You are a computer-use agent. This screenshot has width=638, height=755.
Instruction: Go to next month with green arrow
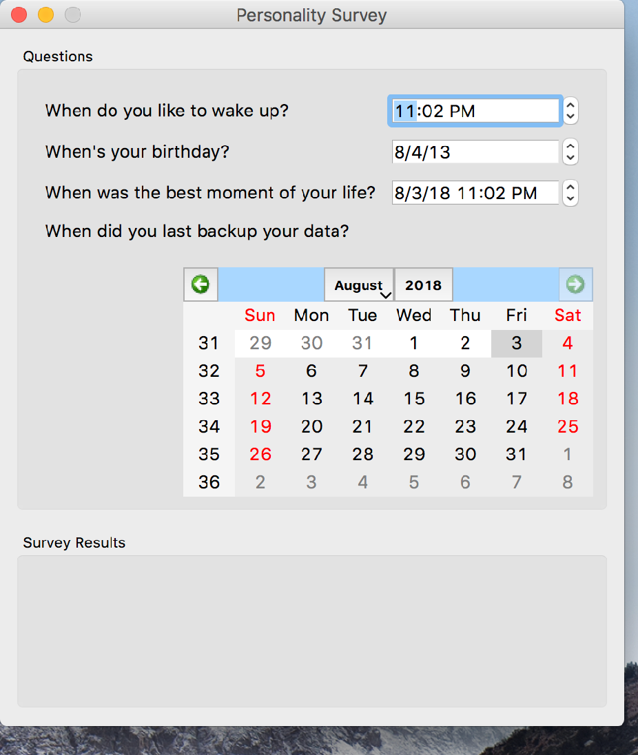[x=575, y=285]
